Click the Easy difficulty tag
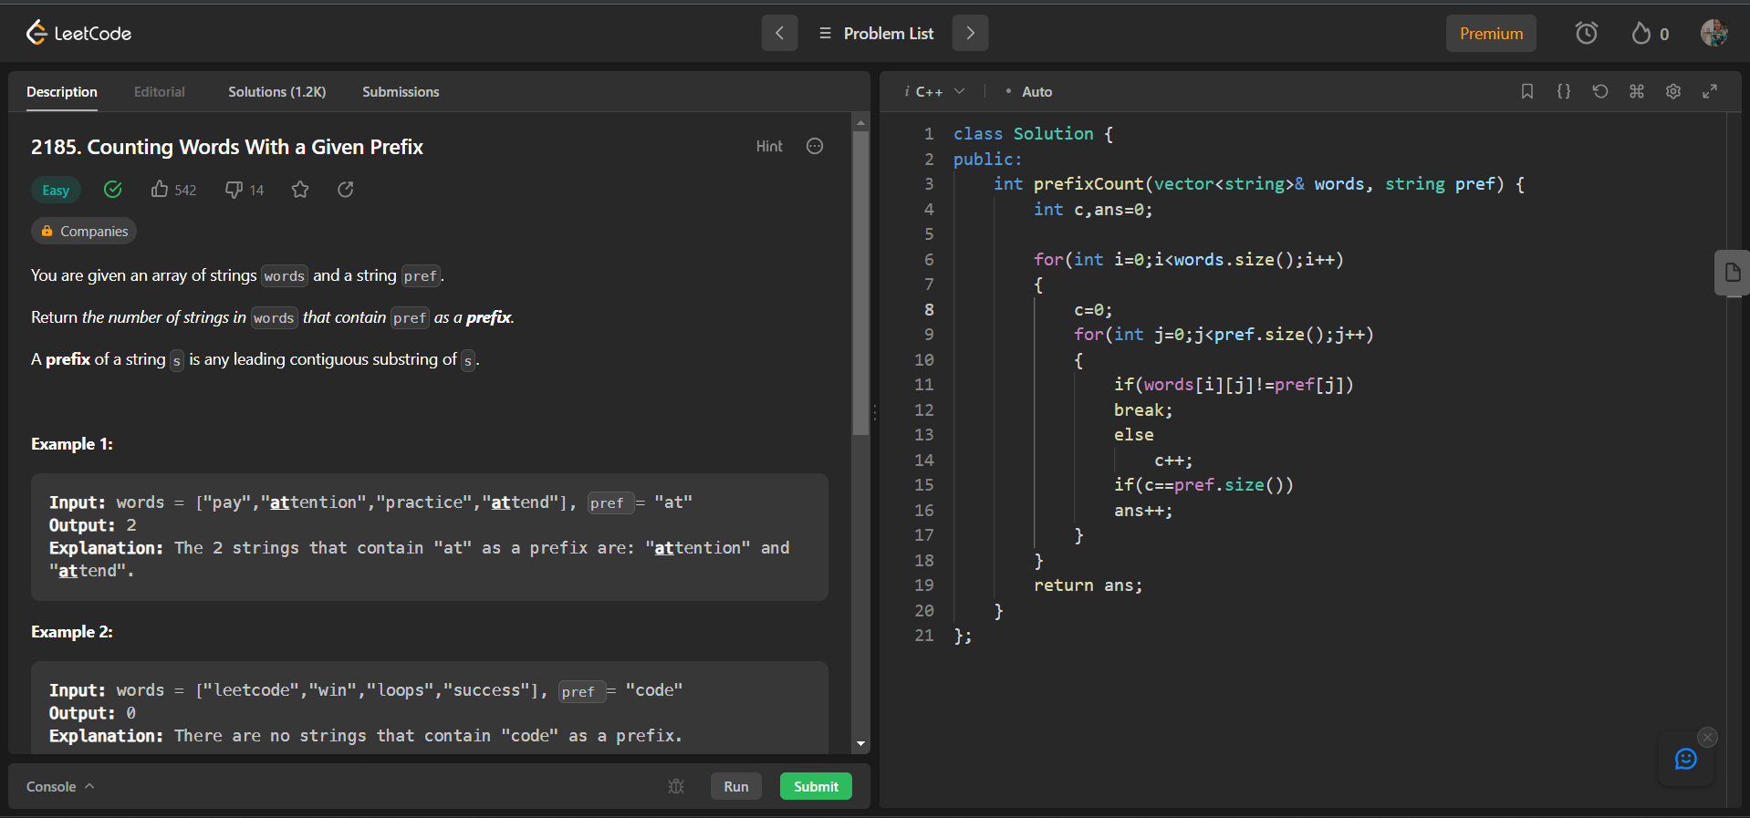1750x818 pixels. click(56, 190)
